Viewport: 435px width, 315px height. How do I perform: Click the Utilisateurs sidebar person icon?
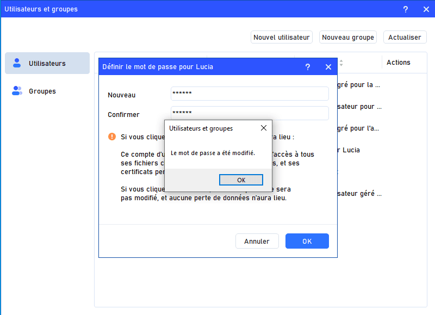(x=17, y=63)
